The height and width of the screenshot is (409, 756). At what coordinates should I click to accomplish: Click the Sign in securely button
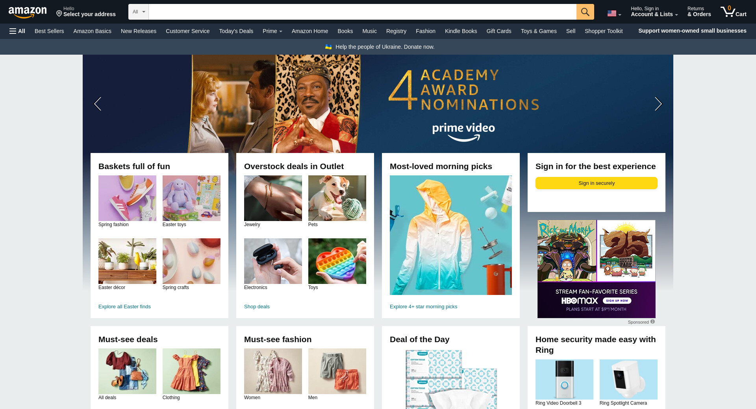pyautogui.click(x=596, y=183)
